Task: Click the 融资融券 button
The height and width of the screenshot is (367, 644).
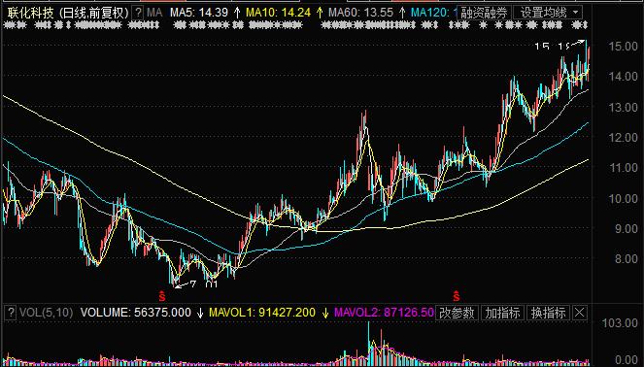Action: pyautogui.click(x=484, y=13)
